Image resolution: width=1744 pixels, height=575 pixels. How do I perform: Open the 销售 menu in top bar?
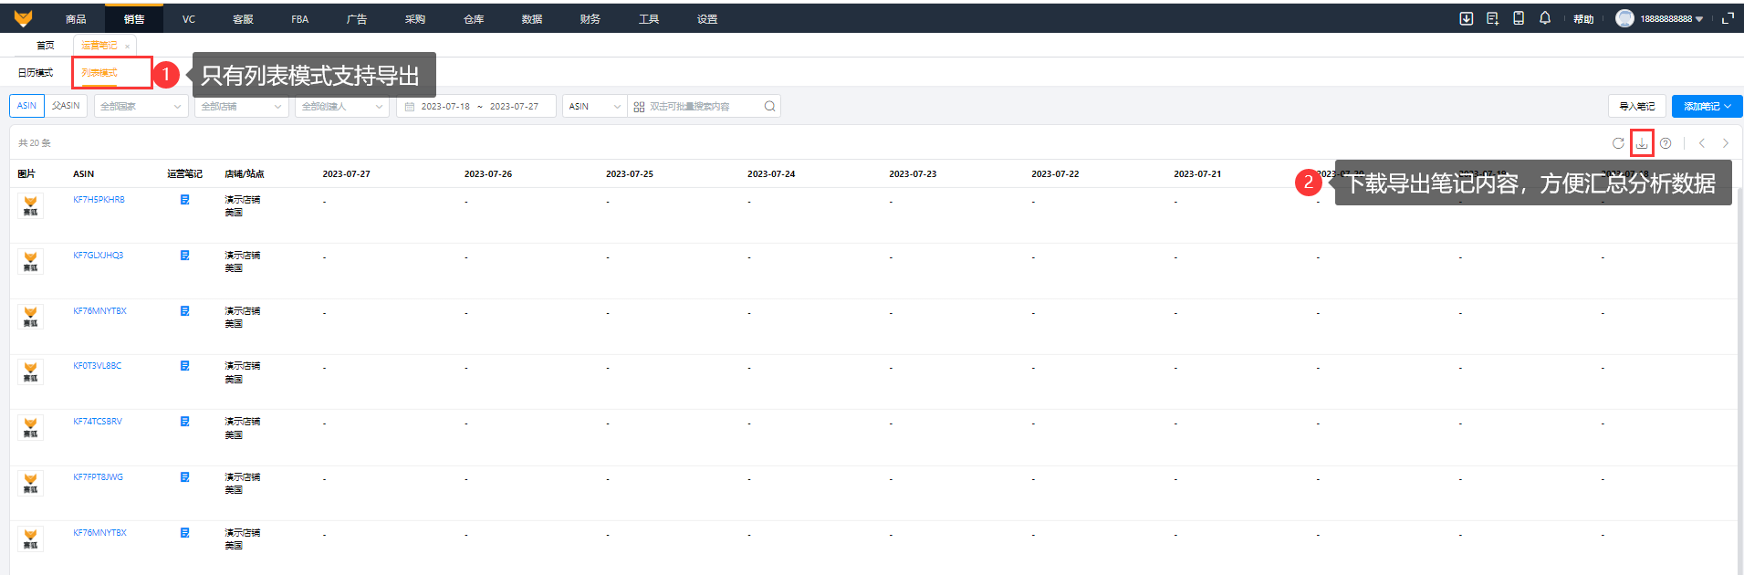[134, 19]
